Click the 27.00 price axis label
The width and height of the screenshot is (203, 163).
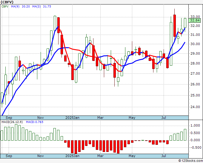coord(195,73)
